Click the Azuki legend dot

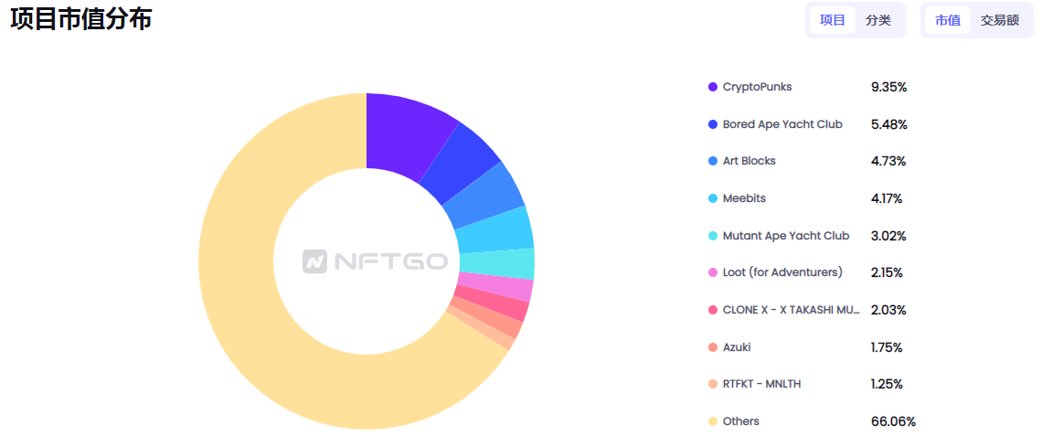coord(713,347)
